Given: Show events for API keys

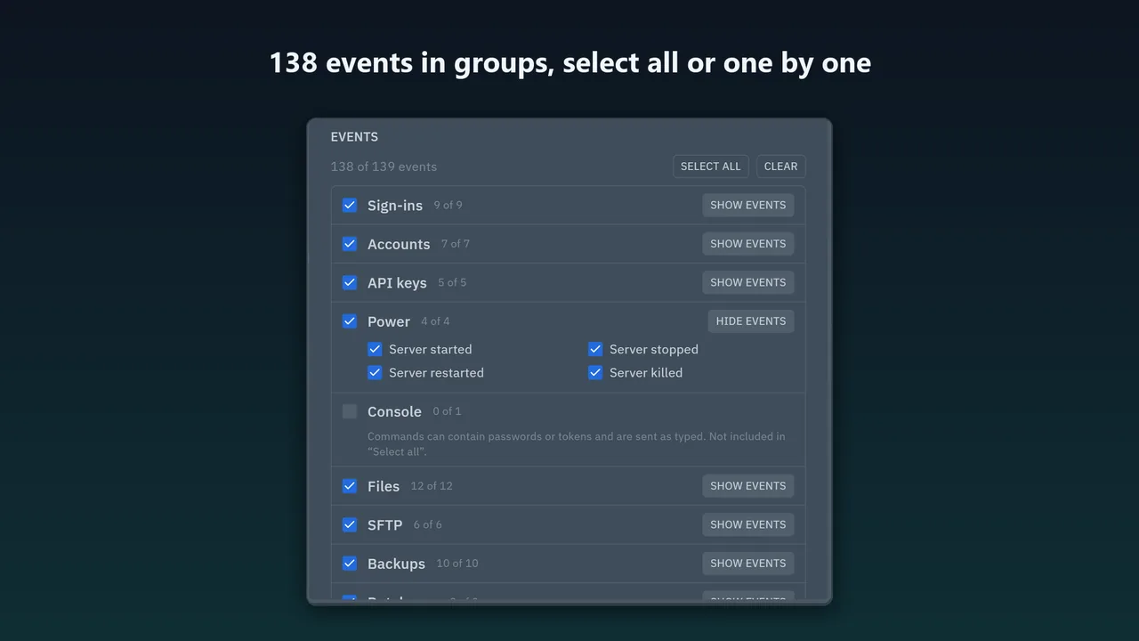Looking at the screenshot, I should pos(748,282).
